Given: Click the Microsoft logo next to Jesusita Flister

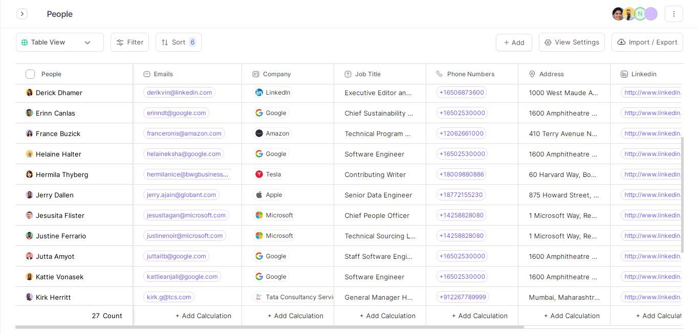Looking at the screenshot, I should [259, 215].
